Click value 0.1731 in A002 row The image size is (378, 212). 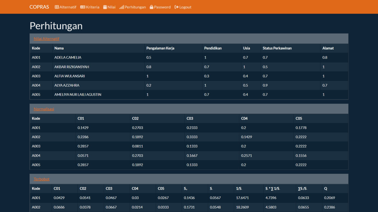click(189, 207)
